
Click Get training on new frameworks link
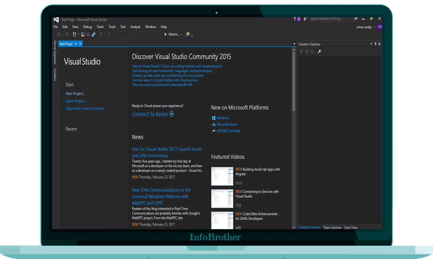pos(172,71)
